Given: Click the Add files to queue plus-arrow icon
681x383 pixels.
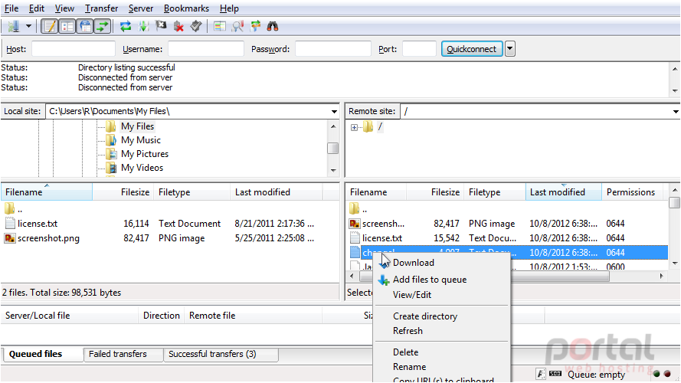Looking at the screenshot, I should point(384,280).
